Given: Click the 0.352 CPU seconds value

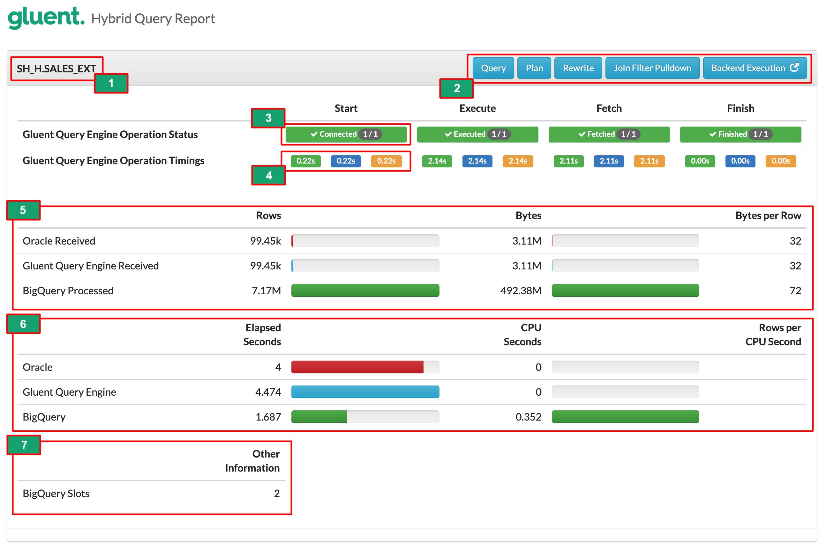Looking at the screenshot, I should [x=528, y=417].
